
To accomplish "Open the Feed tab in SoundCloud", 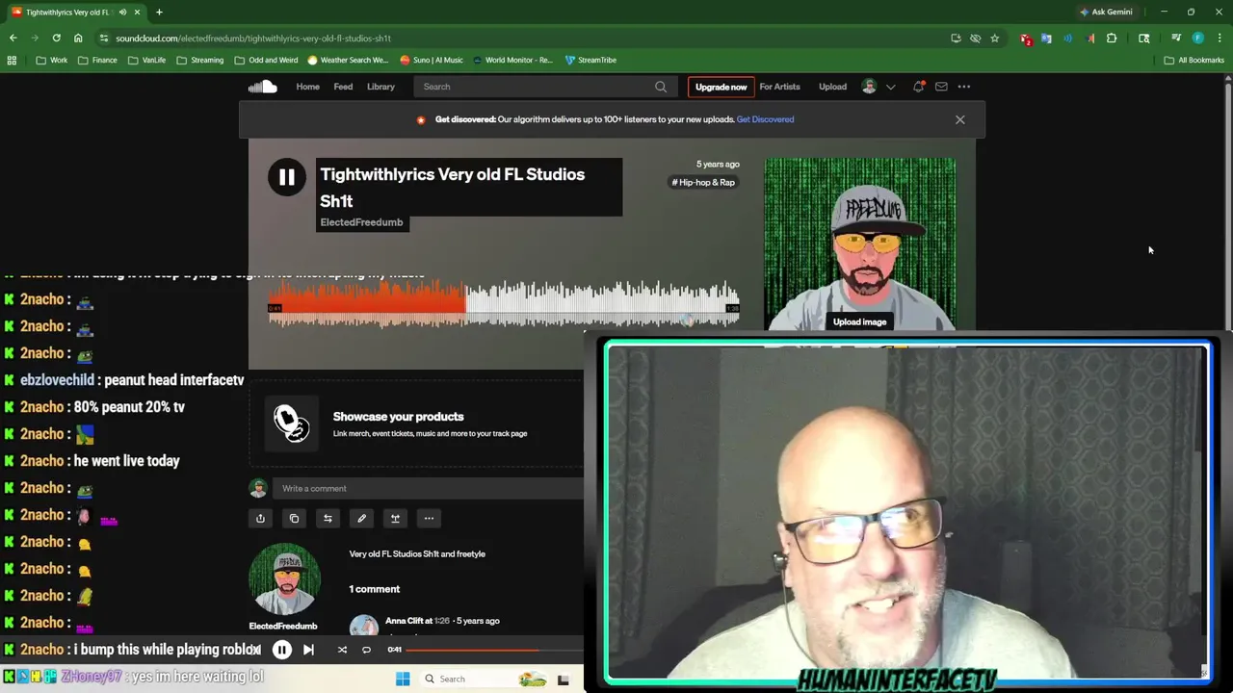I will tap(343, 87).
